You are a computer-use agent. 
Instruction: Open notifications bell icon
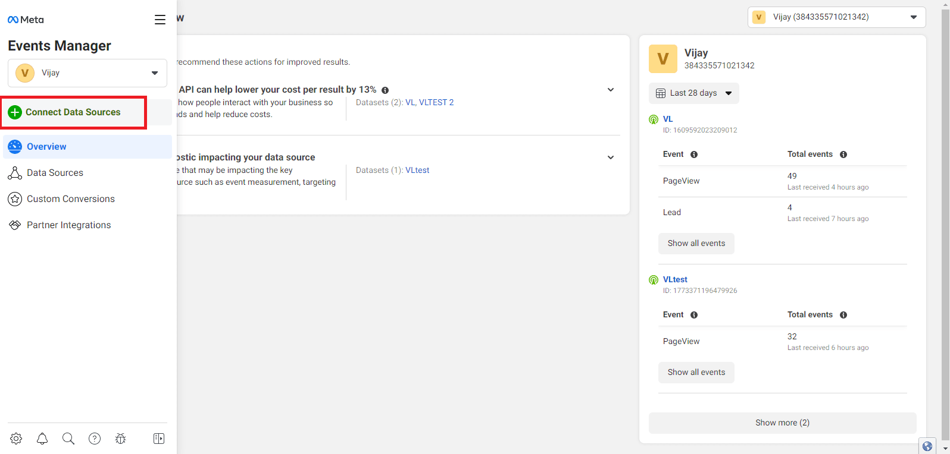point(42,439)
